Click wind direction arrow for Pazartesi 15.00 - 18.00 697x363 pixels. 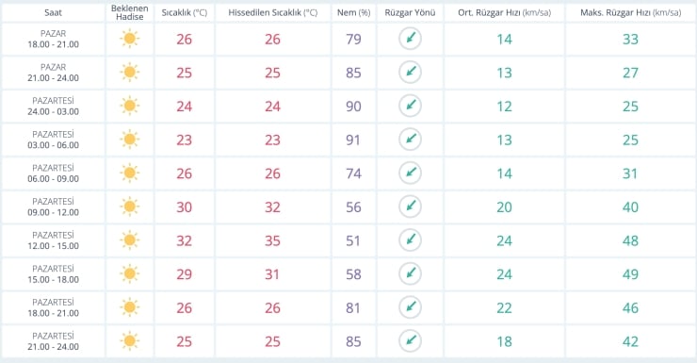410,273
